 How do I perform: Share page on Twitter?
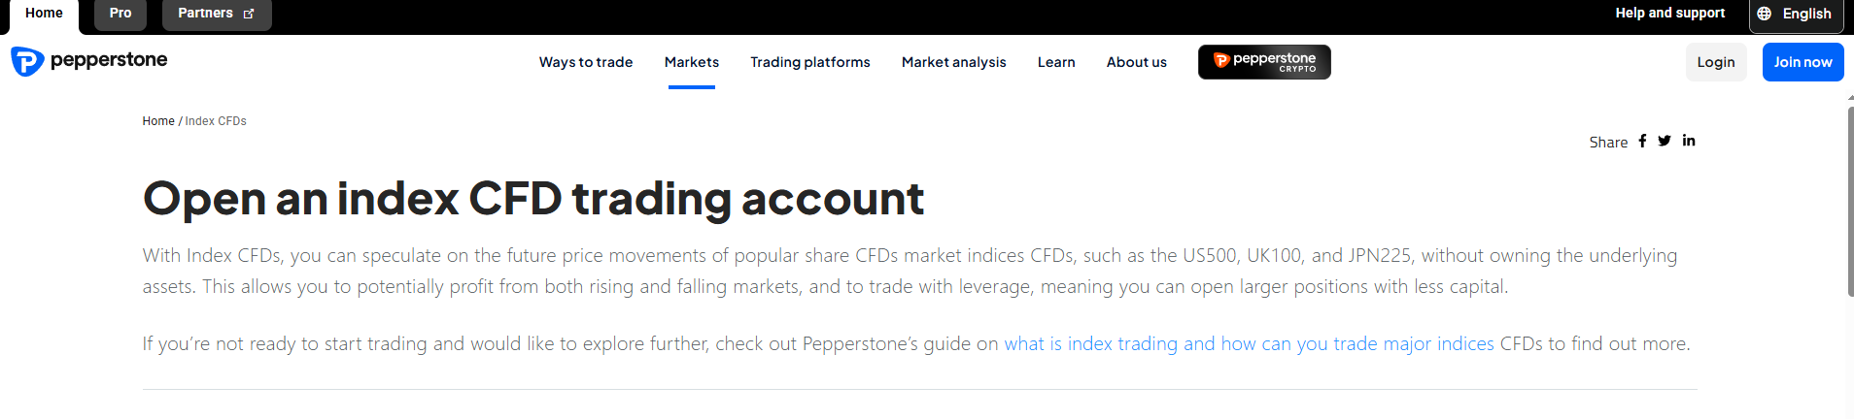1665,141
